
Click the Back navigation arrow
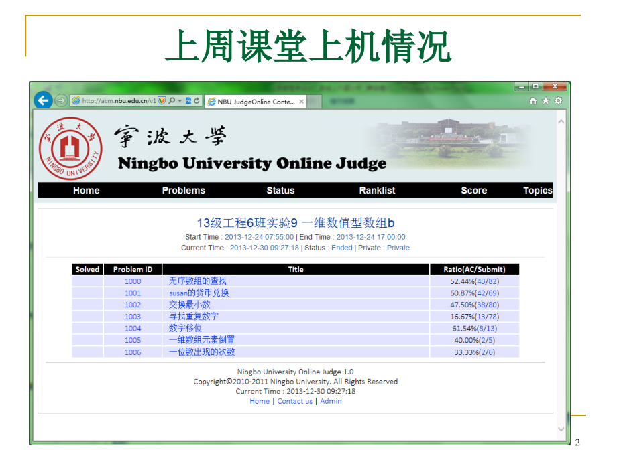43,99
